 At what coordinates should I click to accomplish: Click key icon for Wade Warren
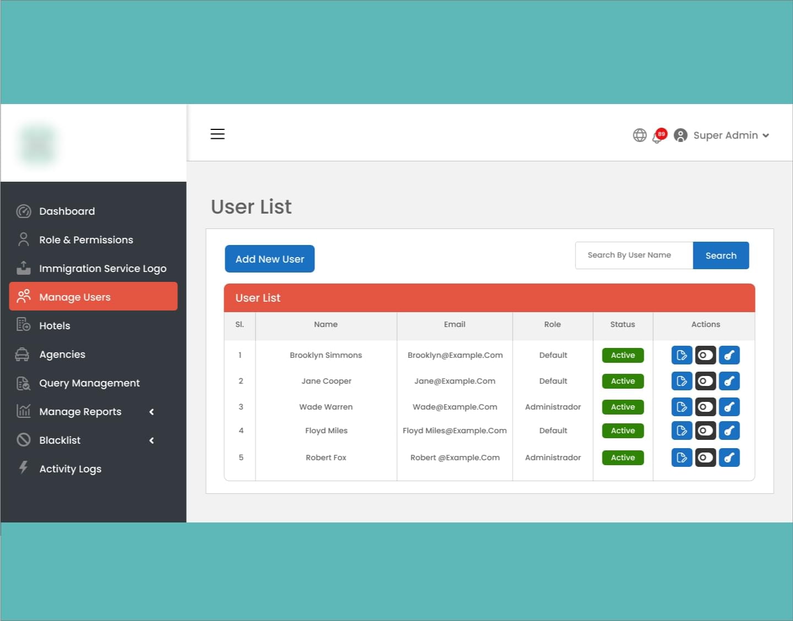pyautogui.click(x=729, y=407)
